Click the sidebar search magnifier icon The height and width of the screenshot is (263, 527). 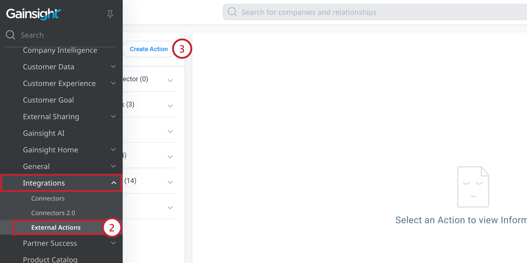11,35
